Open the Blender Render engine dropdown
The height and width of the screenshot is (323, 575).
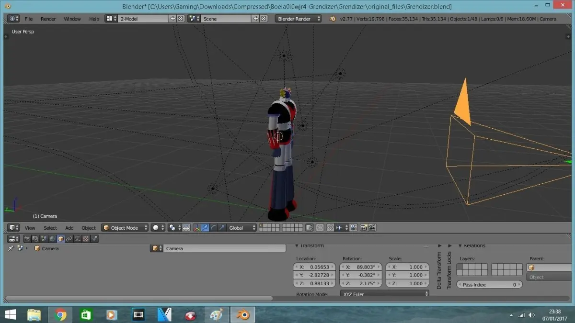(299, 19)
